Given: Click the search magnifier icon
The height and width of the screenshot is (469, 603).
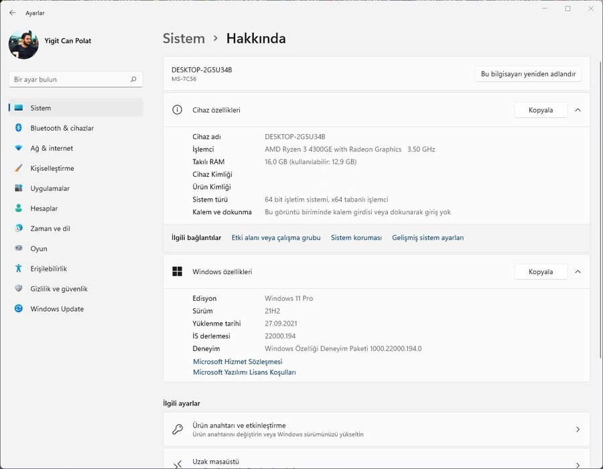Looking at the screenshot, I should click(133, 79).
